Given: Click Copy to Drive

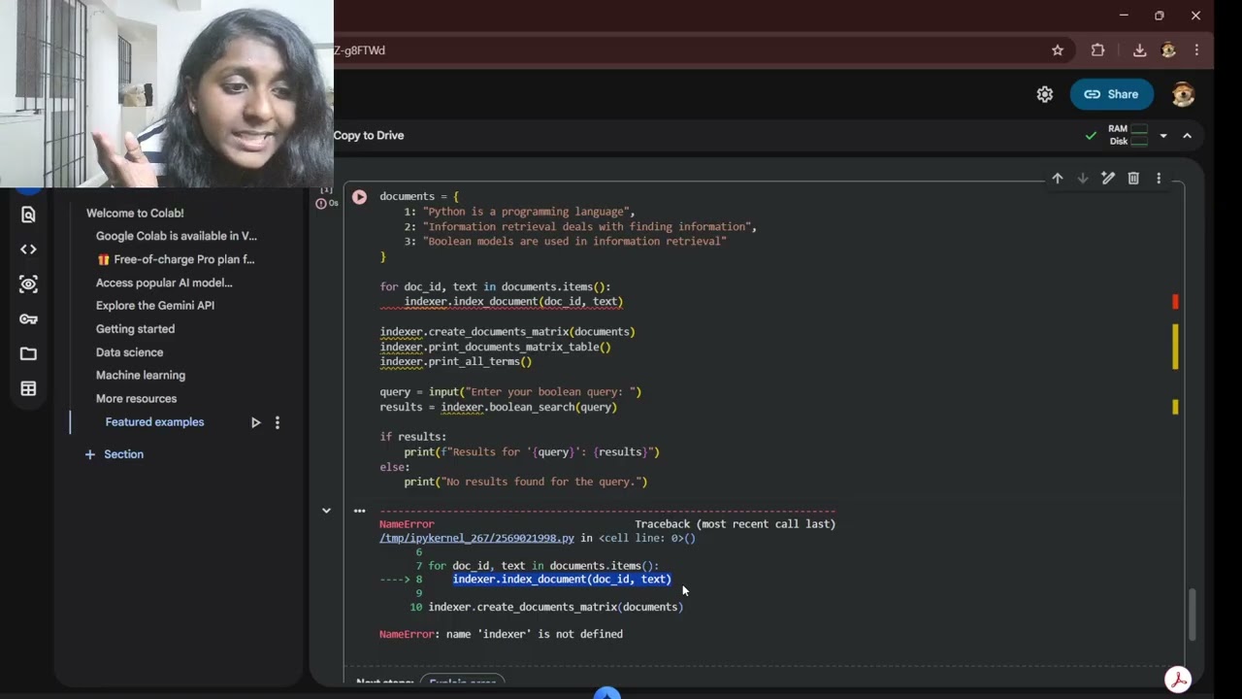Looking at the screenshot, I should [369, 135].
